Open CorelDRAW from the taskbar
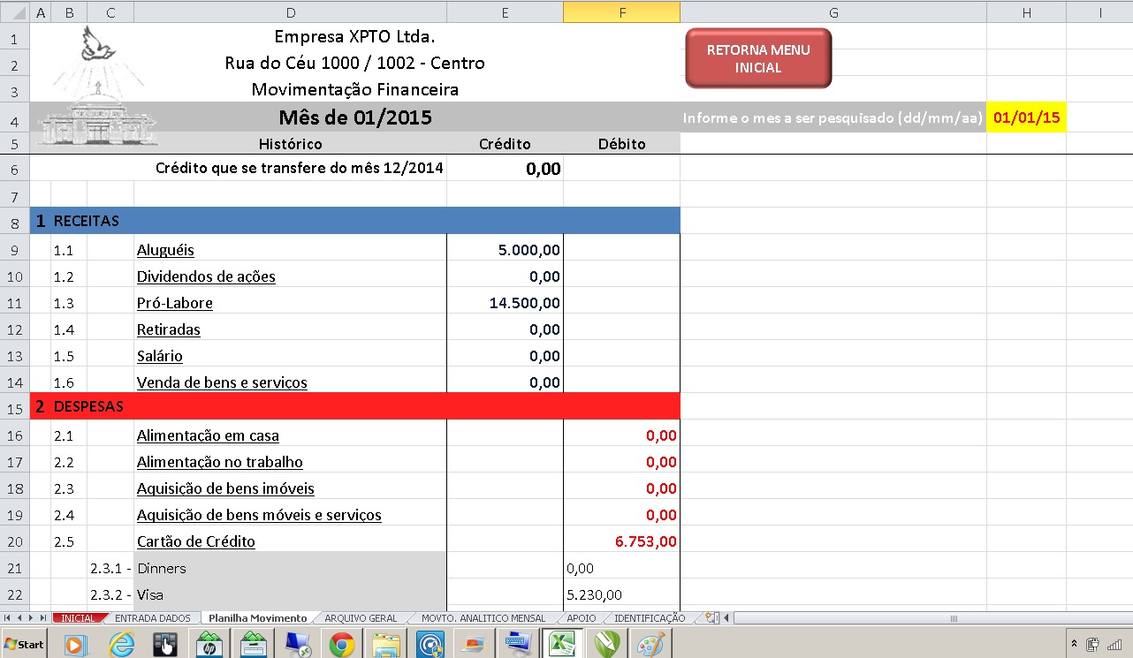Viewport: 1133px width, 658px height. click(x=607, y=643)
